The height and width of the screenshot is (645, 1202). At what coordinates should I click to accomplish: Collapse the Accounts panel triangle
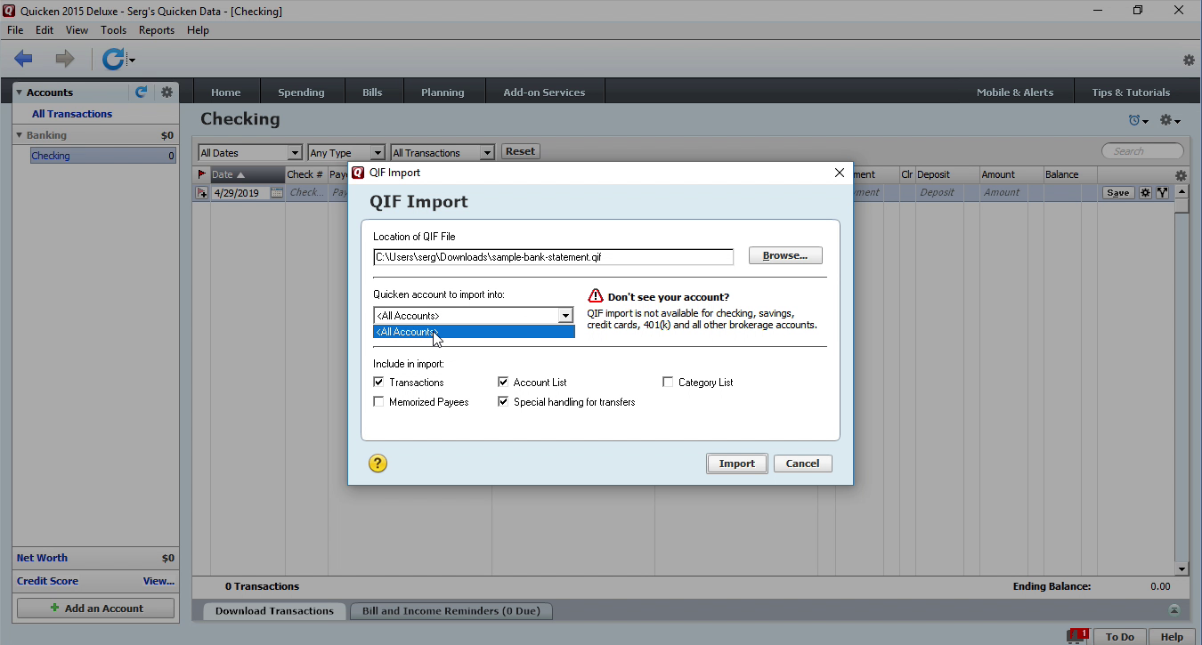[19, 93]
